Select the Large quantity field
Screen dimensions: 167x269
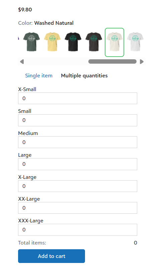pos(78,164)
